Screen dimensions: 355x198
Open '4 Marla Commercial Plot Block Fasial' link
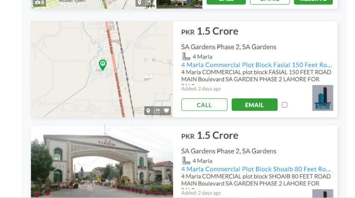click(256, 65)
